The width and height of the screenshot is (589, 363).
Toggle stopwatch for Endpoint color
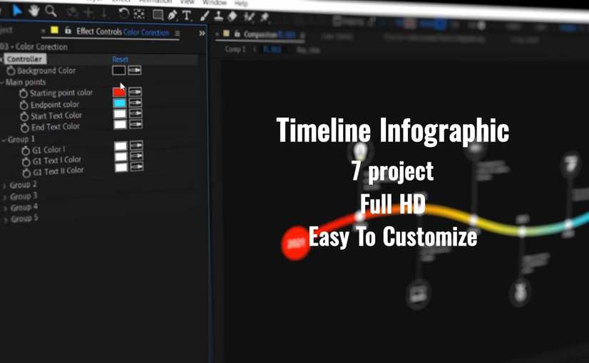pos(24,105)
